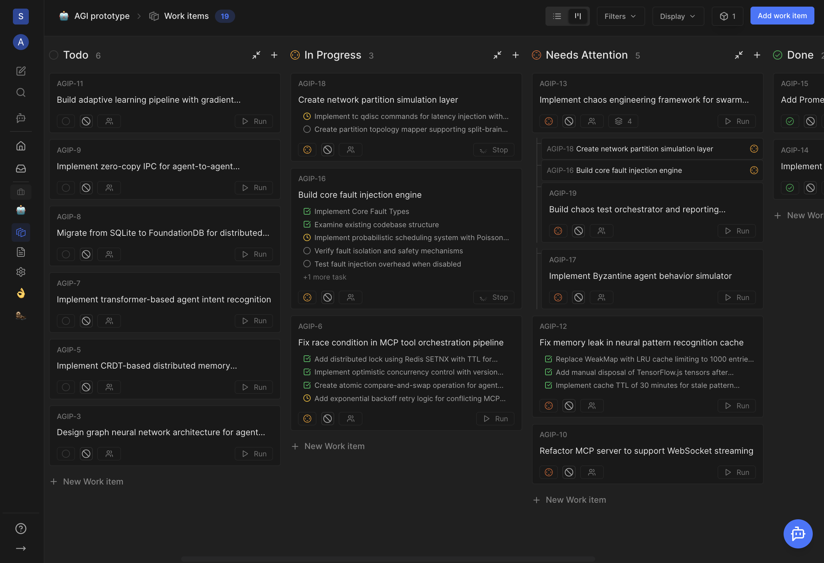Stop the AGIP-16 work item
The width and height of the screenshot is (824, 563).
tap(494, 297)
